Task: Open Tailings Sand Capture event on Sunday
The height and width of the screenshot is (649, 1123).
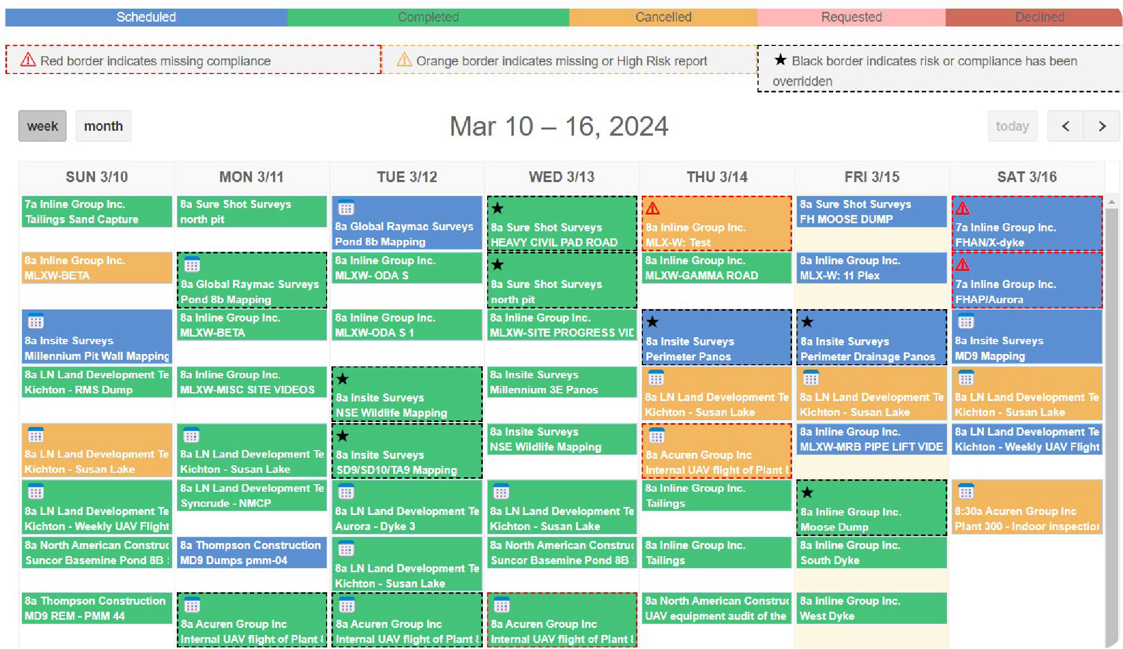Action: pos(97,211)
